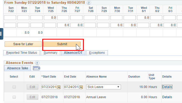Click second-row hours field under Thu 8/2
Viewport: 182px width, 103px height.
point(156,25)
